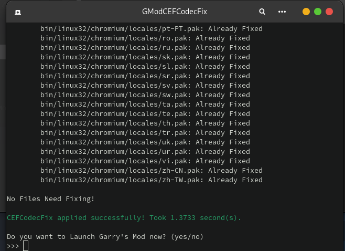The width and height of the screenshot is (345, 251).
Task: Select the pt-PT.pak output line
Action: coord(151,29)
